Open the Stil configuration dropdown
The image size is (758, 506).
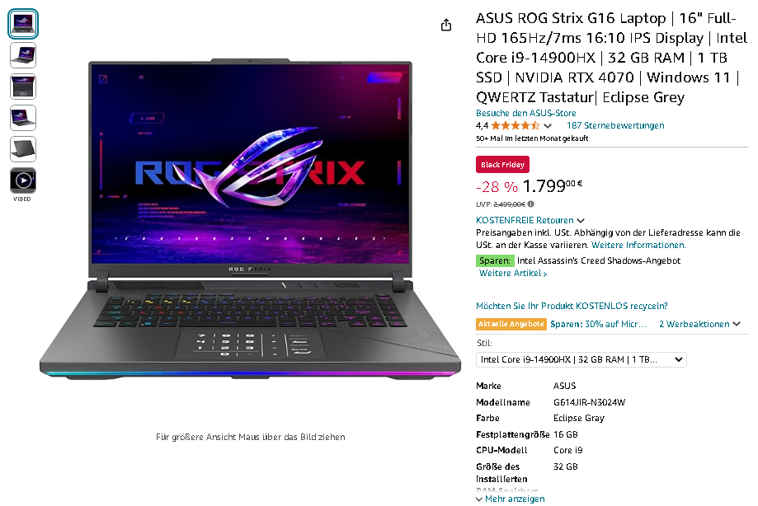(x=581, y=359)
